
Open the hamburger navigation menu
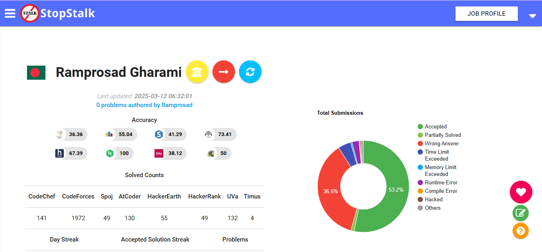click(x=10, y=13)
